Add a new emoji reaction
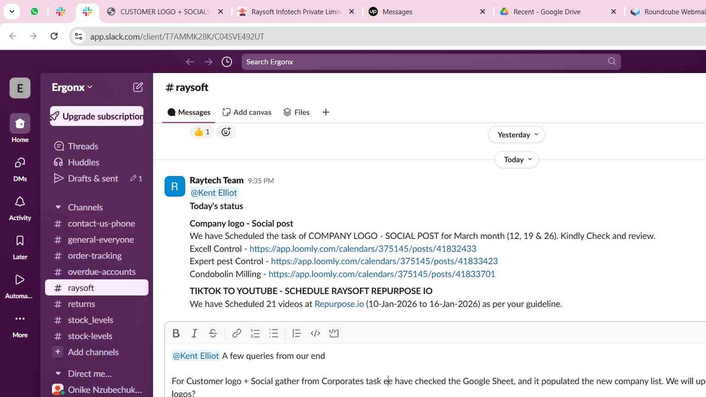 tap(226, 132)
